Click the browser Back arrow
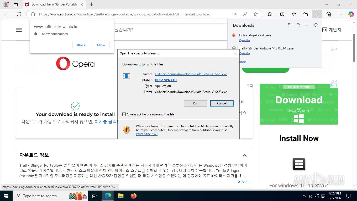The width and height of the screenshot is (357, 201). click(x=7, y=14)
